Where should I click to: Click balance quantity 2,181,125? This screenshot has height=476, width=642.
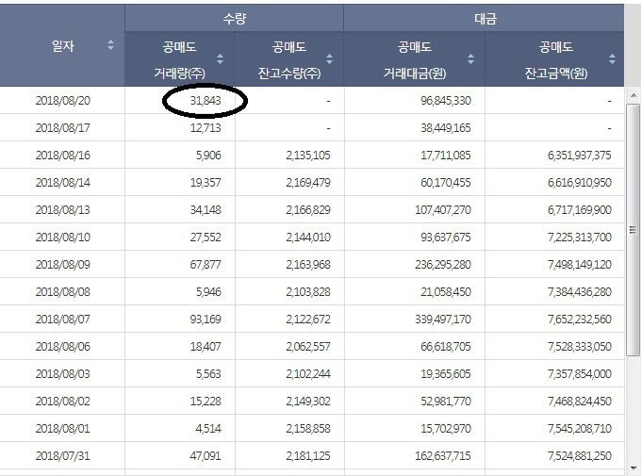[x=308, y=456]
